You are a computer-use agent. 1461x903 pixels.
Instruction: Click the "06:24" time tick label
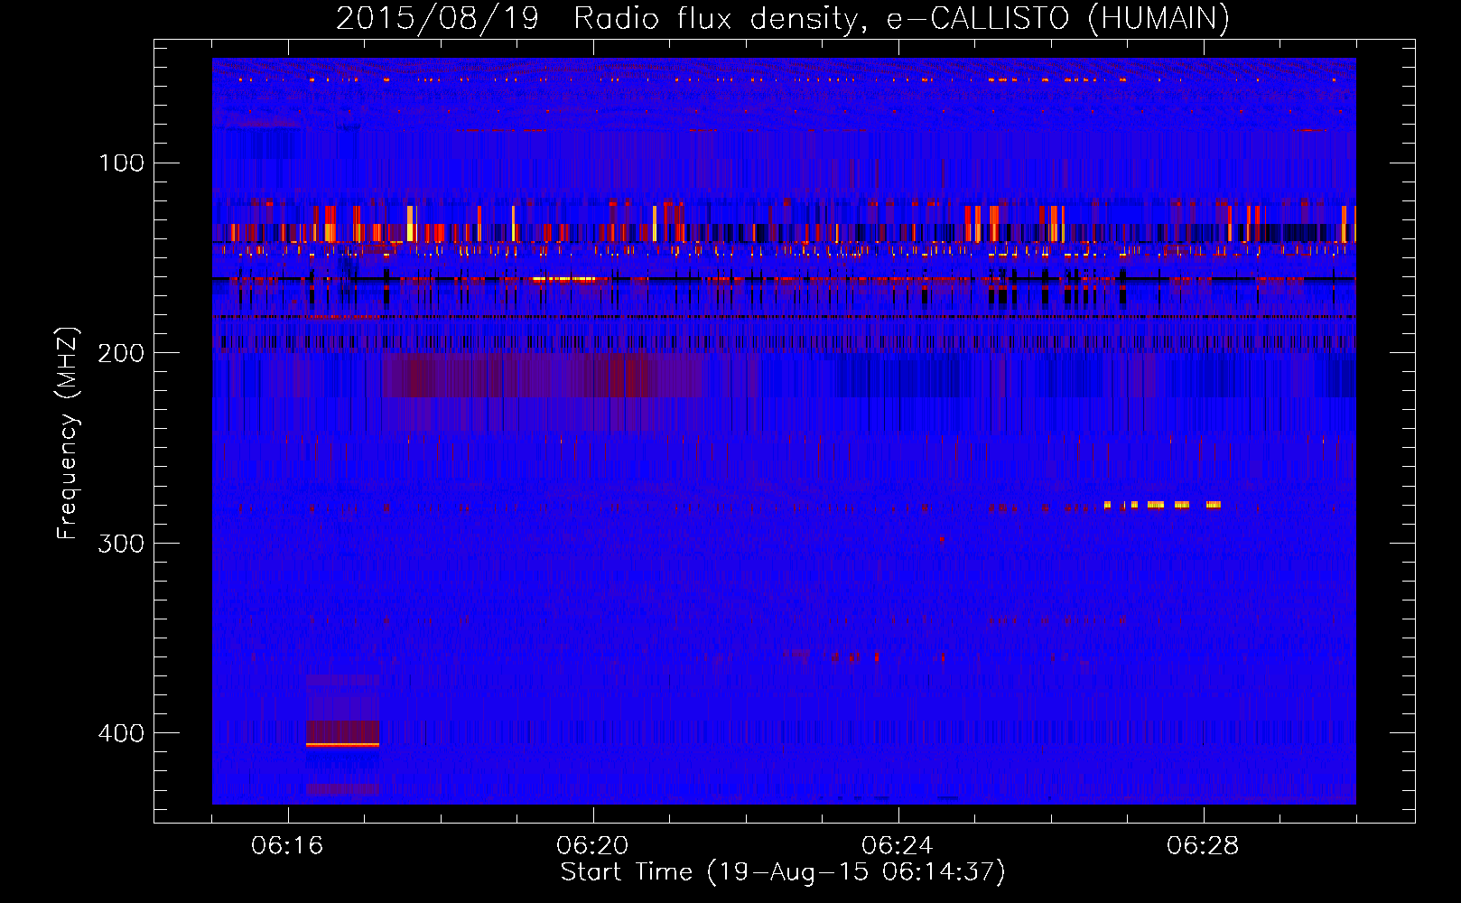(x=898, y=846)
